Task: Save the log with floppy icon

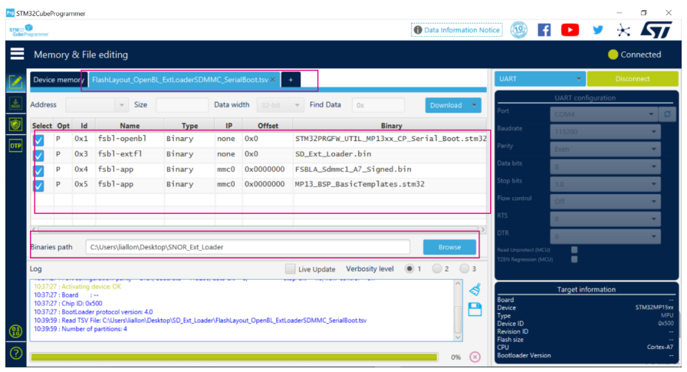Action: pyautogui.click(x=475, y=309)
